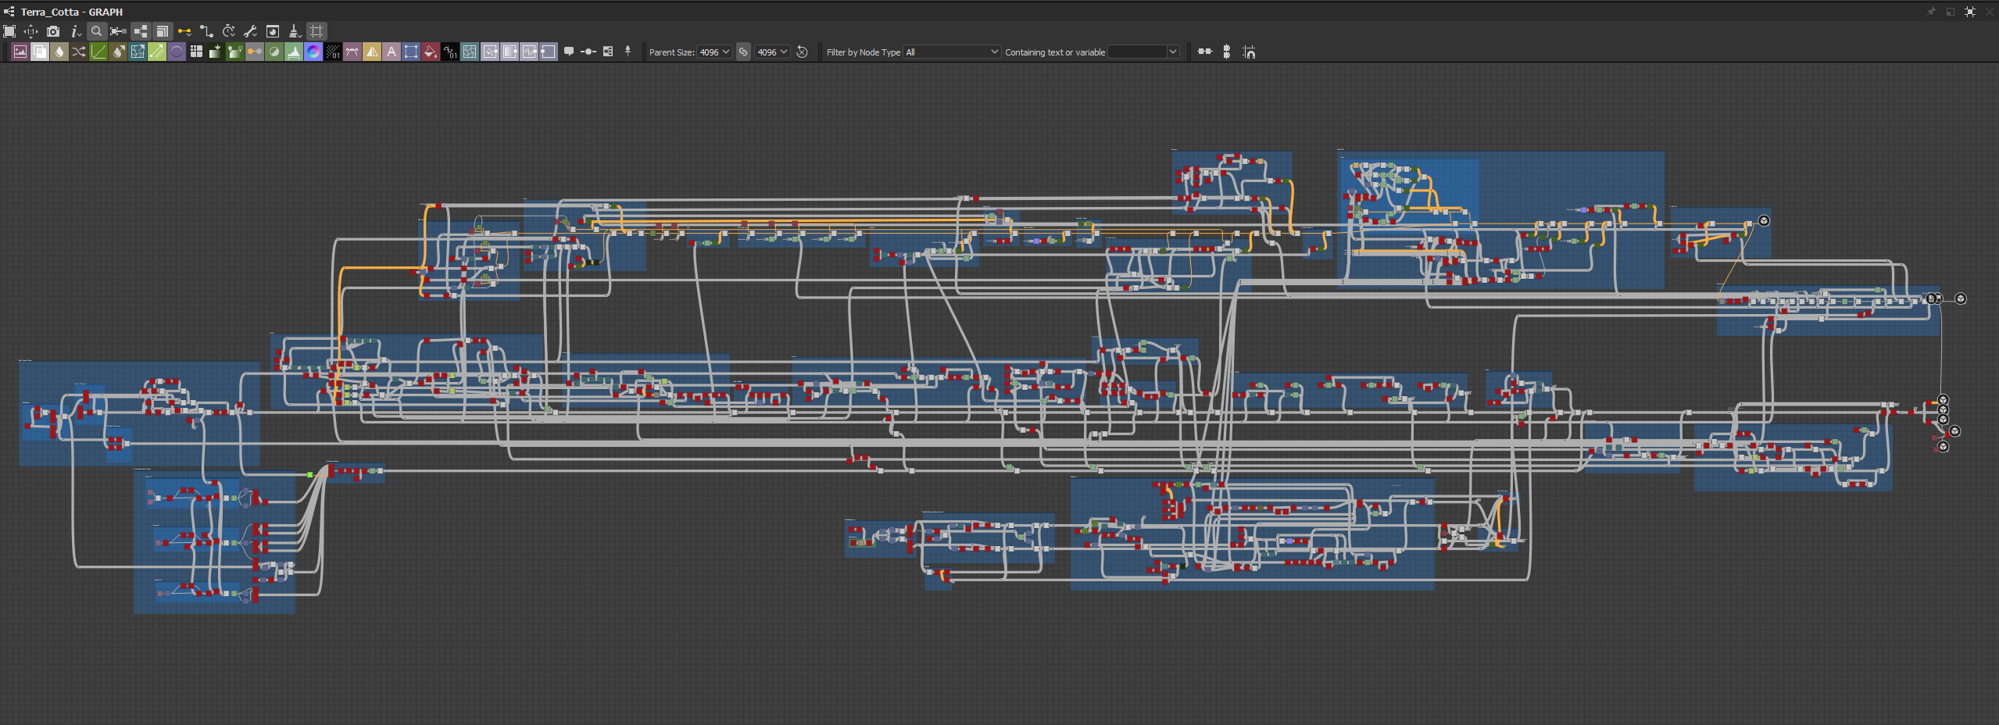This screenshot has height=725, width=1999.
Task: Add a Levels histogram node
Action: coord(294,52)
